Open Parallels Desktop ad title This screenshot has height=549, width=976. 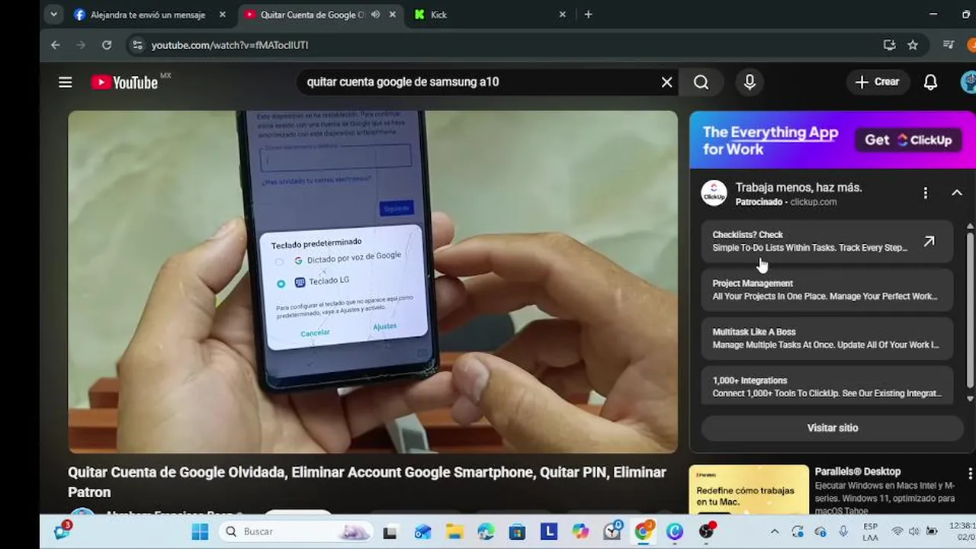(858, 471)
